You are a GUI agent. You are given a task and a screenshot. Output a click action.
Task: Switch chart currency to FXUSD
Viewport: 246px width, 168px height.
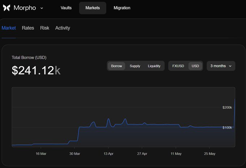[178, 66]
